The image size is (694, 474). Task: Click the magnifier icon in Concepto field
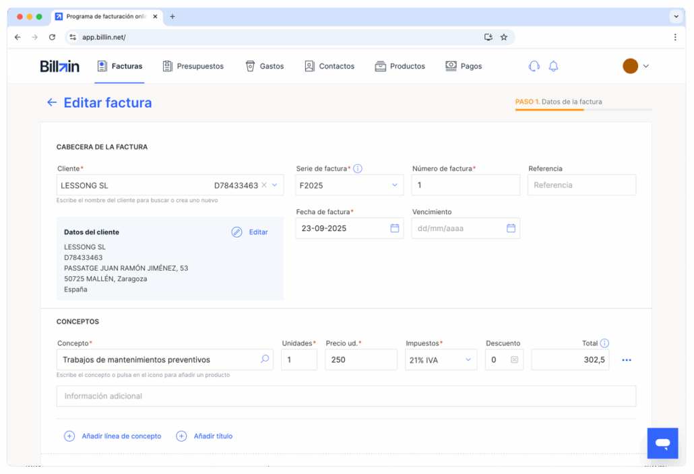(265, 360)
